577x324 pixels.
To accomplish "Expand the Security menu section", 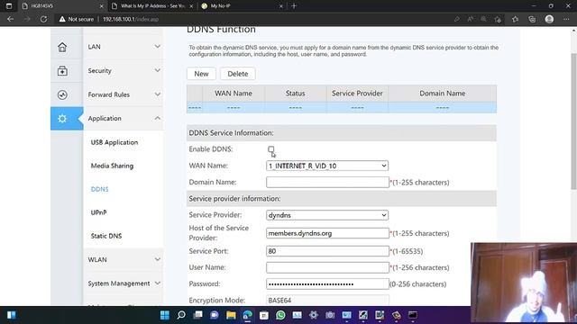I will click(124, 70).
